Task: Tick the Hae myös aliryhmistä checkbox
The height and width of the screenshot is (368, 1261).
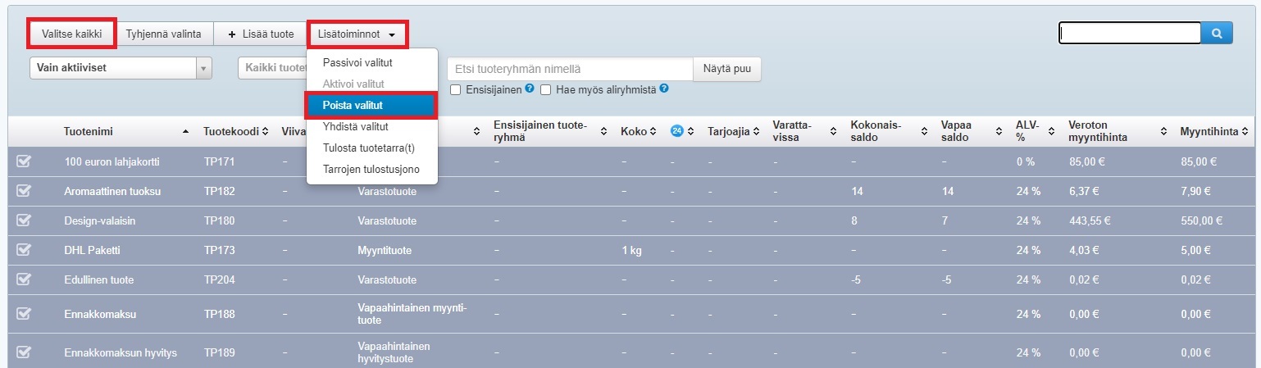Action: [545, 89]
